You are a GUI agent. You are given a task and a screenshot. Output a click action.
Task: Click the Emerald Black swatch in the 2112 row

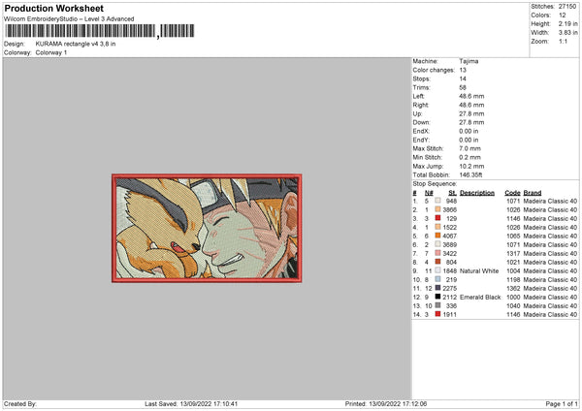[438, 297]
